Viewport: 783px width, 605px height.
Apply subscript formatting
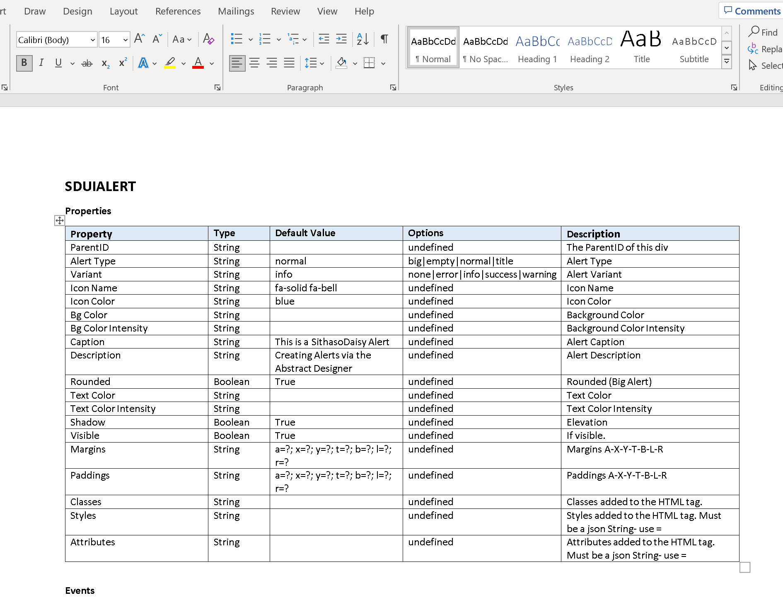(105, 63)
